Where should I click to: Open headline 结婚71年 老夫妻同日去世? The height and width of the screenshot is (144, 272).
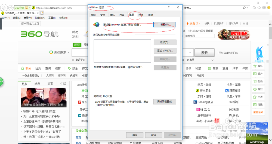click(x=39, y=111)
